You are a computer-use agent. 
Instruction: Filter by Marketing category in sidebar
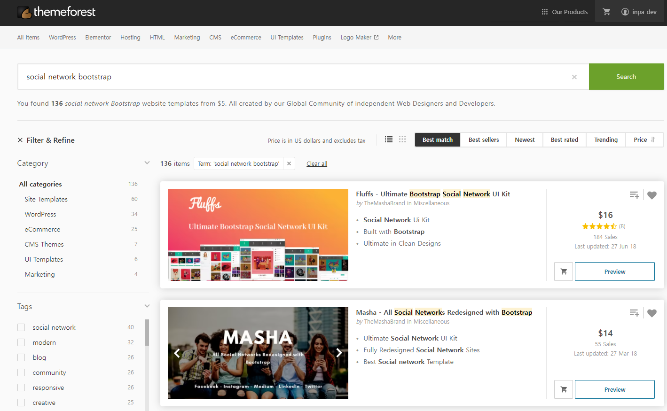(40, 274)
